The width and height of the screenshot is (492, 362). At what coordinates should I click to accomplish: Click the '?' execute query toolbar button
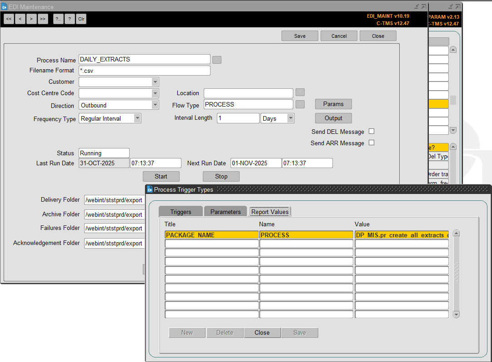[70, 19]
